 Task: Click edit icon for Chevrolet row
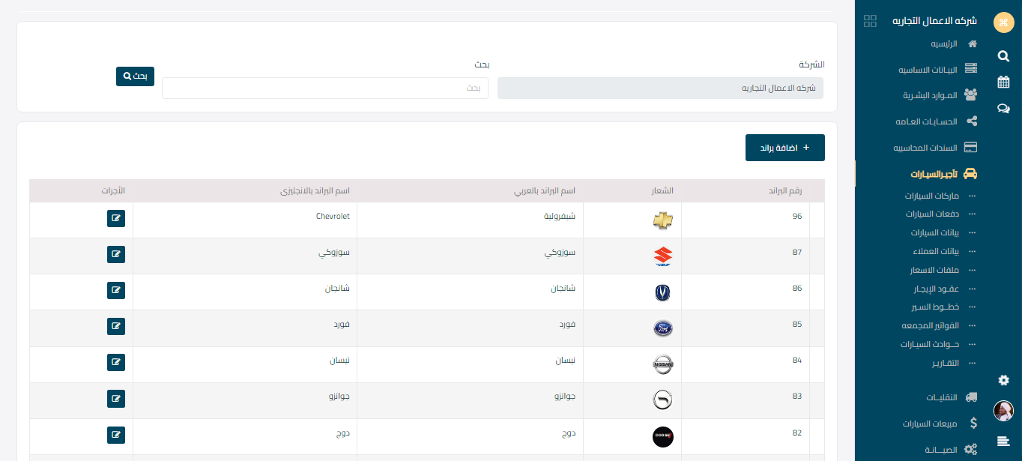coord(115,218)
